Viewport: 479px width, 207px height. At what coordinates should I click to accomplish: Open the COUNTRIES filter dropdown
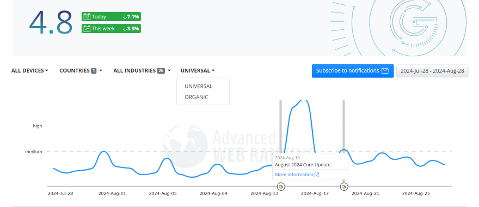81,70
